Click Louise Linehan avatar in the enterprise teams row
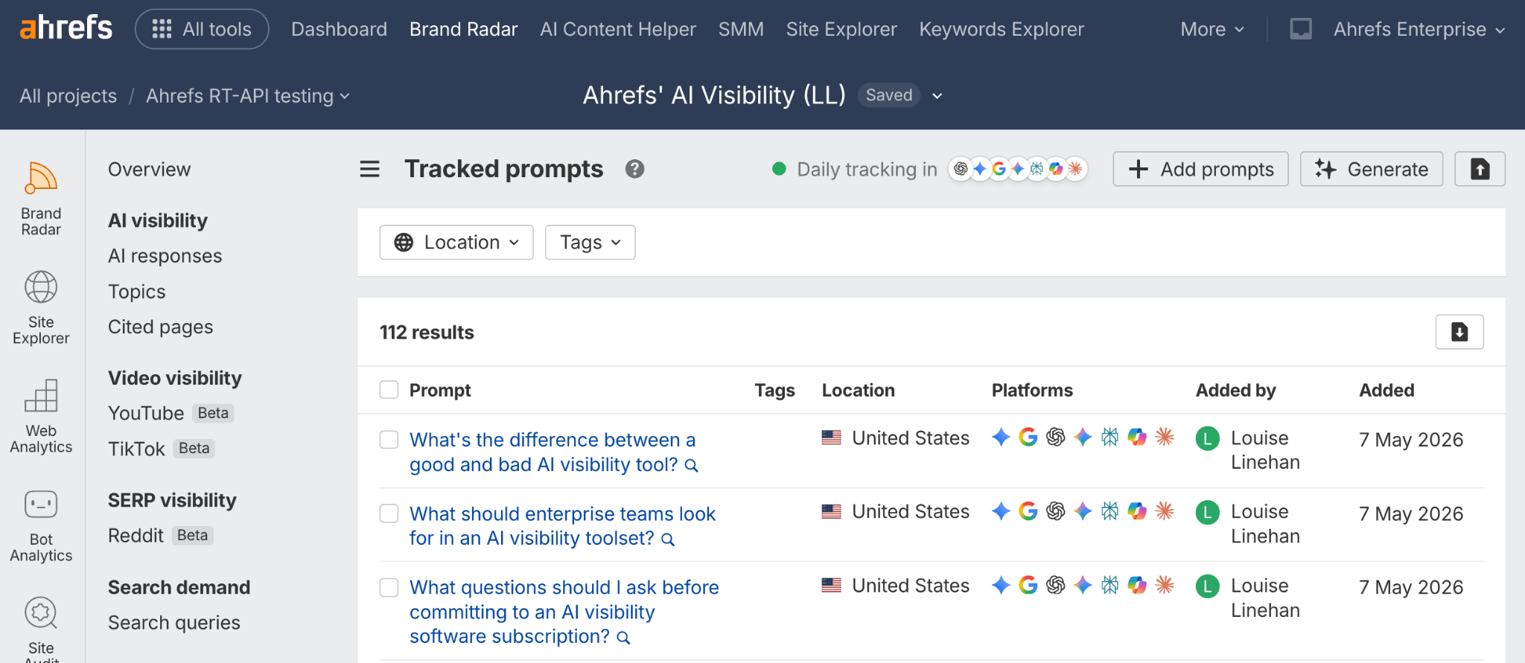 click(x=1207, y=513)
